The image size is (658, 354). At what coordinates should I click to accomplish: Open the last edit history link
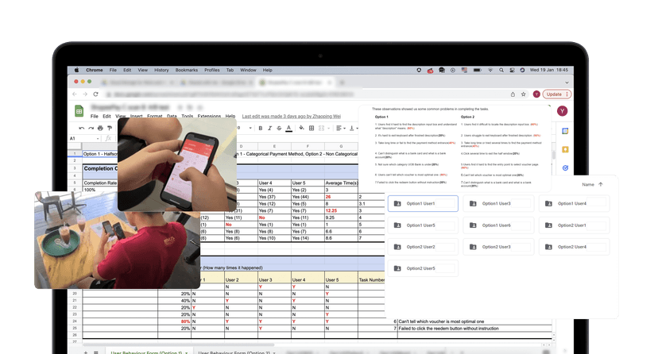(291, 117)
